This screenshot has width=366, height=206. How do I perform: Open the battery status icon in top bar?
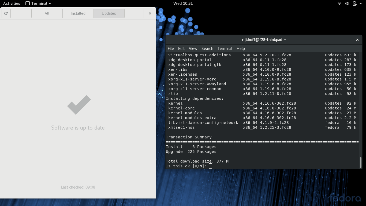(x=354, y=3)
